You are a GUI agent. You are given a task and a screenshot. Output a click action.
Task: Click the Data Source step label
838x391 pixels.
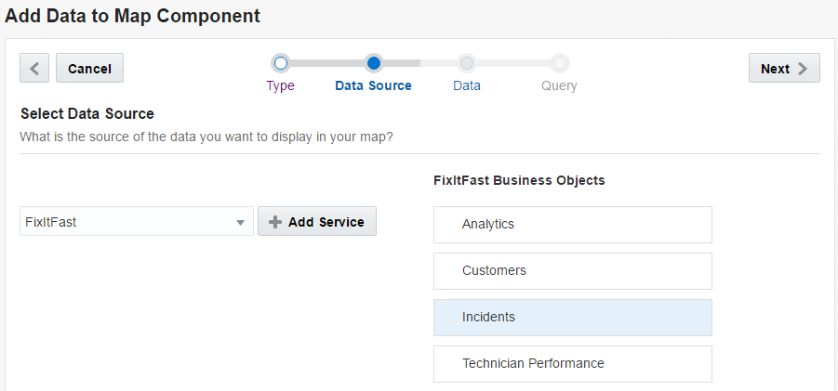[373, 85]
